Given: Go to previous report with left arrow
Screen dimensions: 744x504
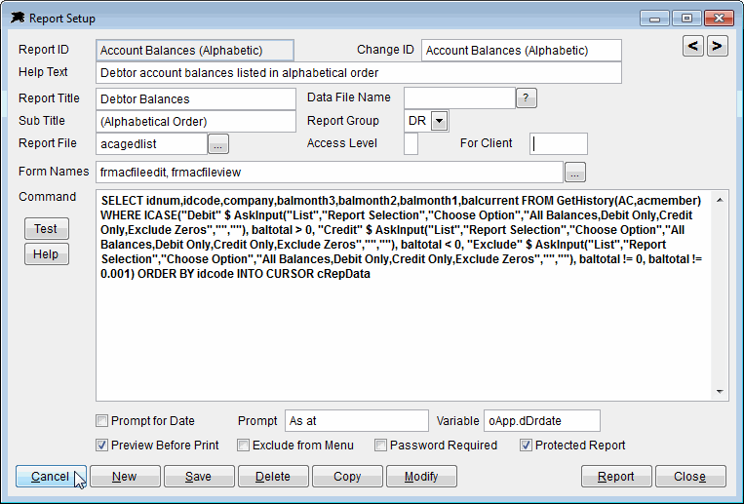Looking at the screenshot, I should pos(693,47).
